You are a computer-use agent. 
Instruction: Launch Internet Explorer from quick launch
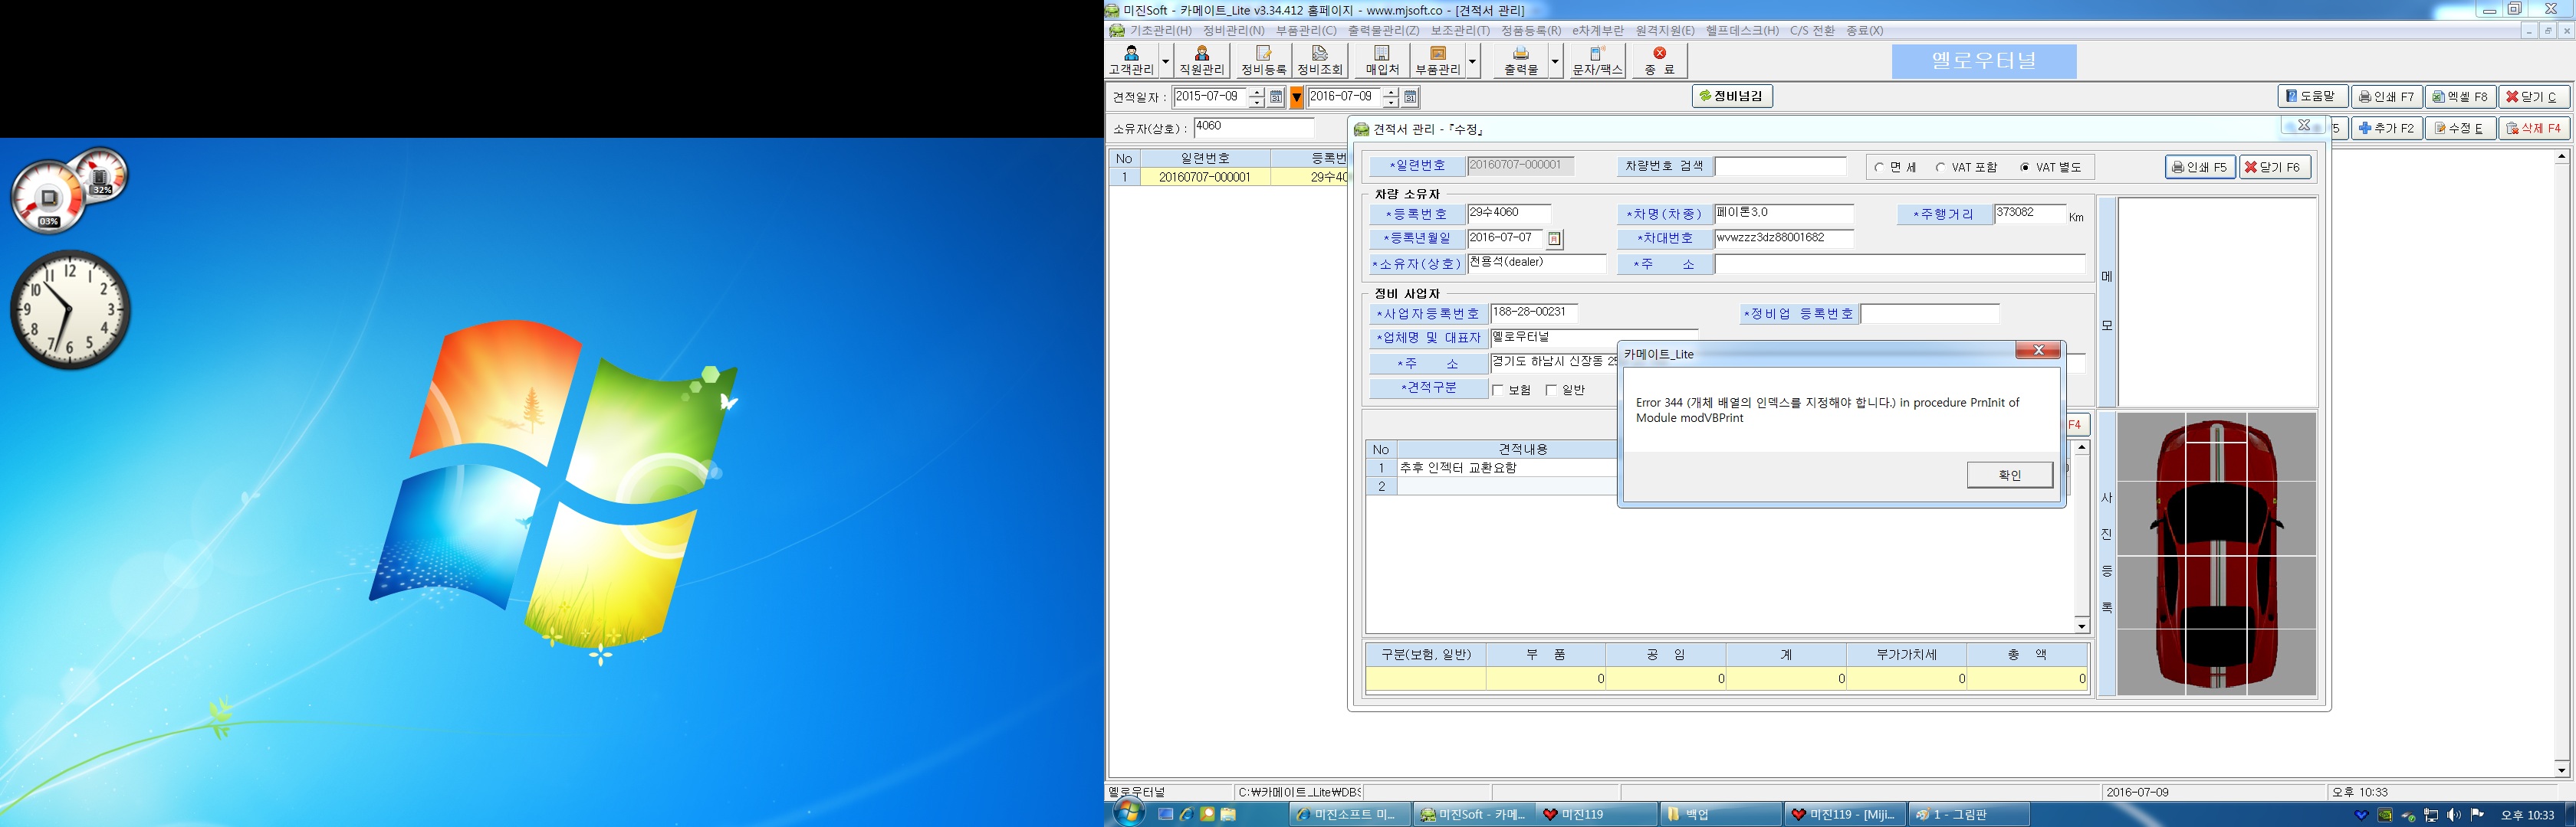[x=1186, y=814]
